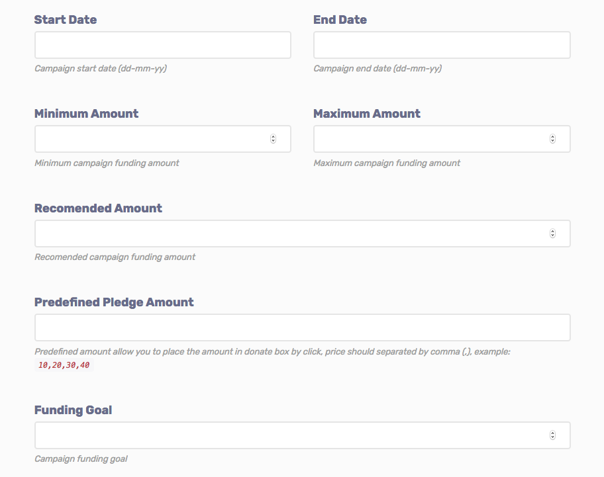Click the Funding Goal label
This screenshot has width=604, height=477.
point(73,410)
